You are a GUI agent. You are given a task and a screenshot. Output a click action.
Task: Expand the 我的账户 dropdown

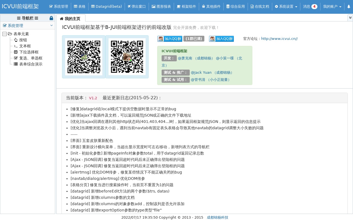pyautogui.click(x=332, y=6)
